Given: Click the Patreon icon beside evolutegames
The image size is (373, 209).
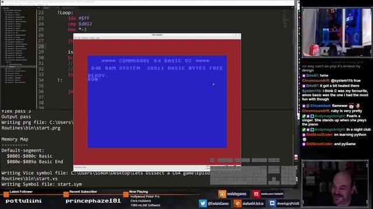Looking at the screenshot, I should click(x=222, y=194).
